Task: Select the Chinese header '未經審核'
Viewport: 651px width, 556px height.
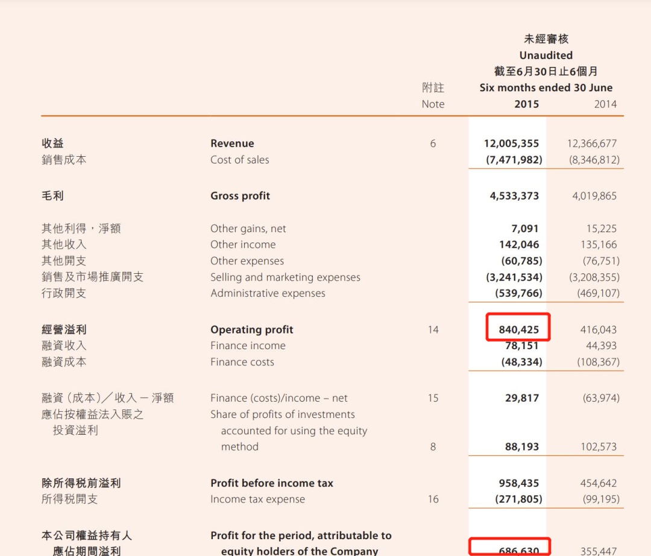Action: click(546, 39)
